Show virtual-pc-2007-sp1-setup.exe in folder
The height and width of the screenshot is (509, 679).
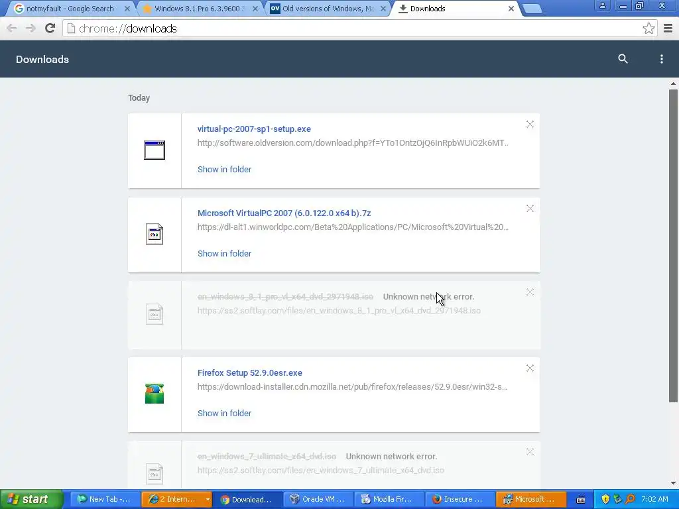click(224, 169)
